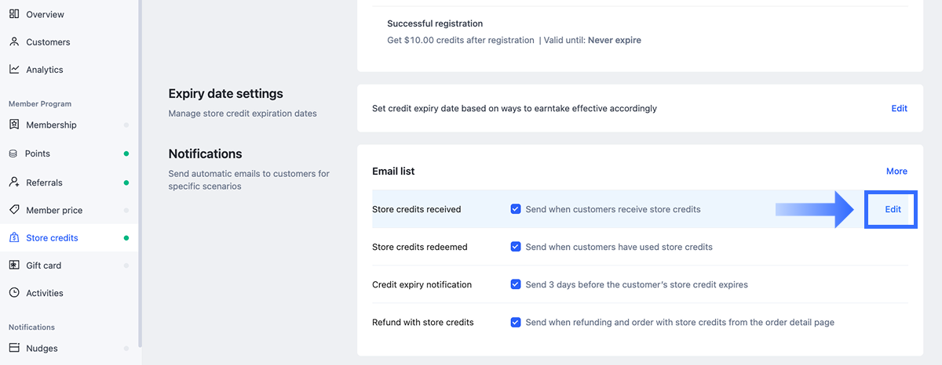Click More in the Email list
This screenshot has height=365, width=942.
coord(896,171)
